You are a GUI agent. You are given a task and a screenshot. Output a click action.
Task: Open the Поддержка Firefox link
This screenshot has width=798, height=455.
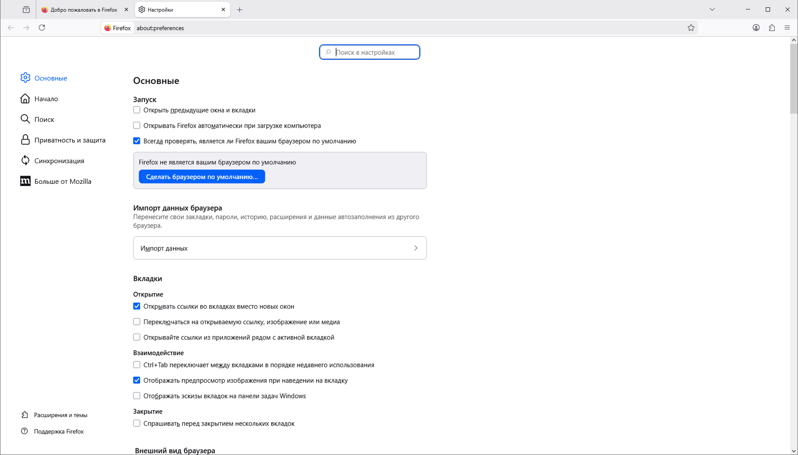click(x=59, y=431)
